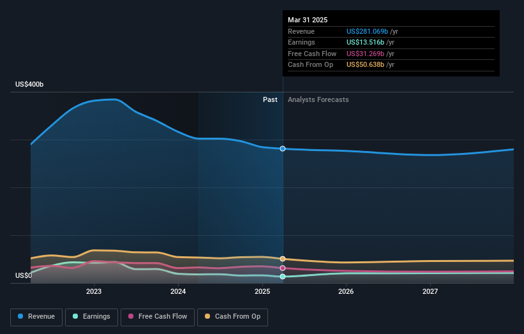The image size is (524, 334).
Task: Click the Revenue data point marker on chart
Action: click(283, 149)
